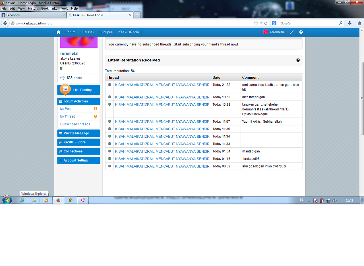Open Firefox downloads arrow icon
Screen dimensions: 364x266
349,23
